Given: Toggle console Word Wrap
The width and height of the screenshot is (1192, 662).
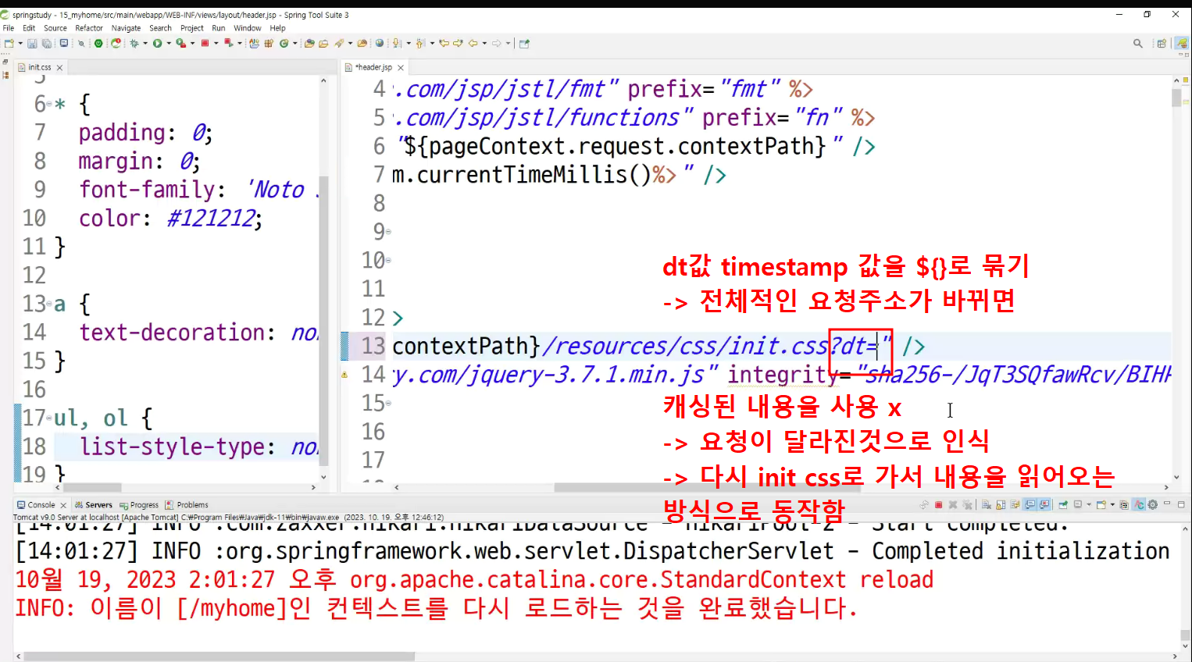Looking at the screenshot, I should click(x=1015, y=505).
